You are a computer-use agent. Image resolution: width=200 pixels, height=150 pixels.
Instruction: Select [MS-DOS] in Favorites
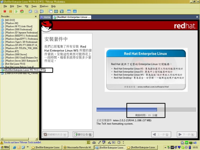click(x=10, y=20)
